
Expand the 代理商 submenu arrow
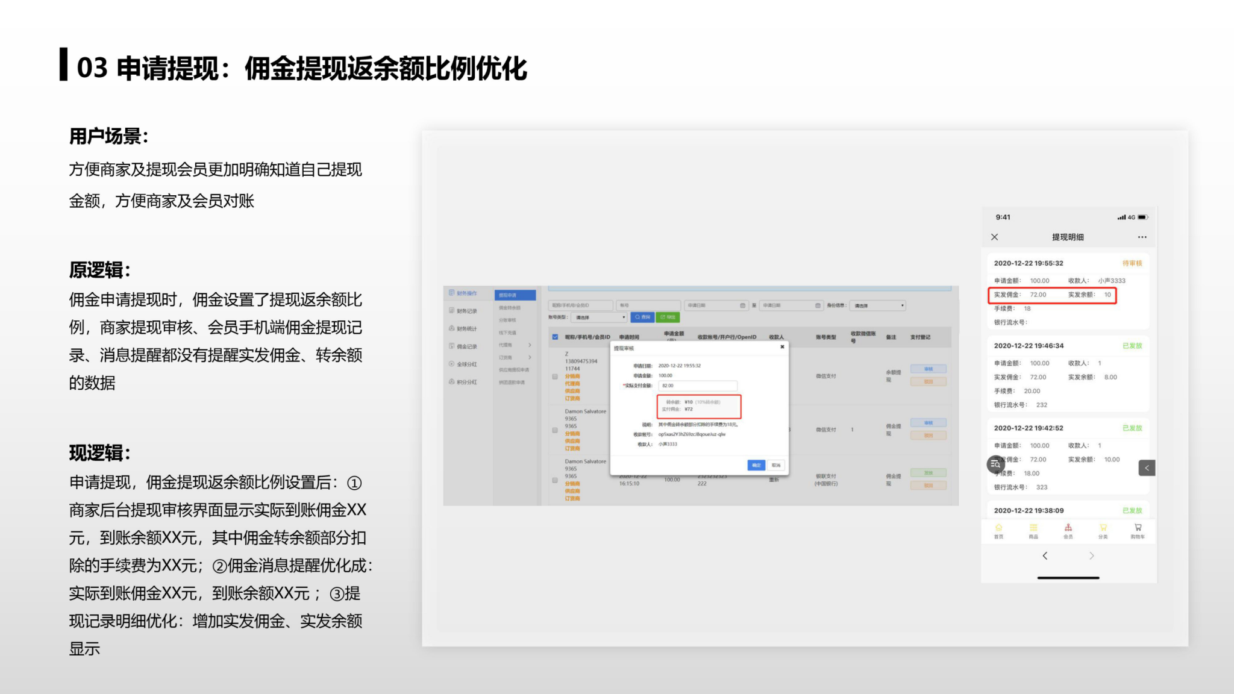530,345
